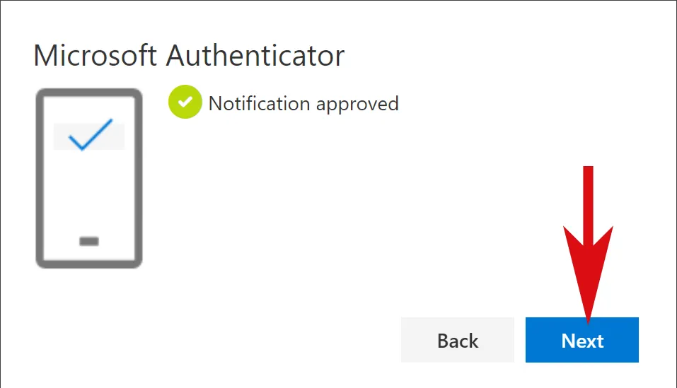This screenshot has height=388, width=677.
Task: Click the "Back" label text
Action: pos(458,341)
